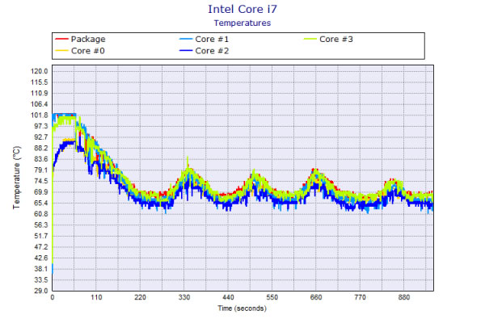
Task: Click the 330 x-axis tick label
Action: pyautogui.click(x=184, y=297)
